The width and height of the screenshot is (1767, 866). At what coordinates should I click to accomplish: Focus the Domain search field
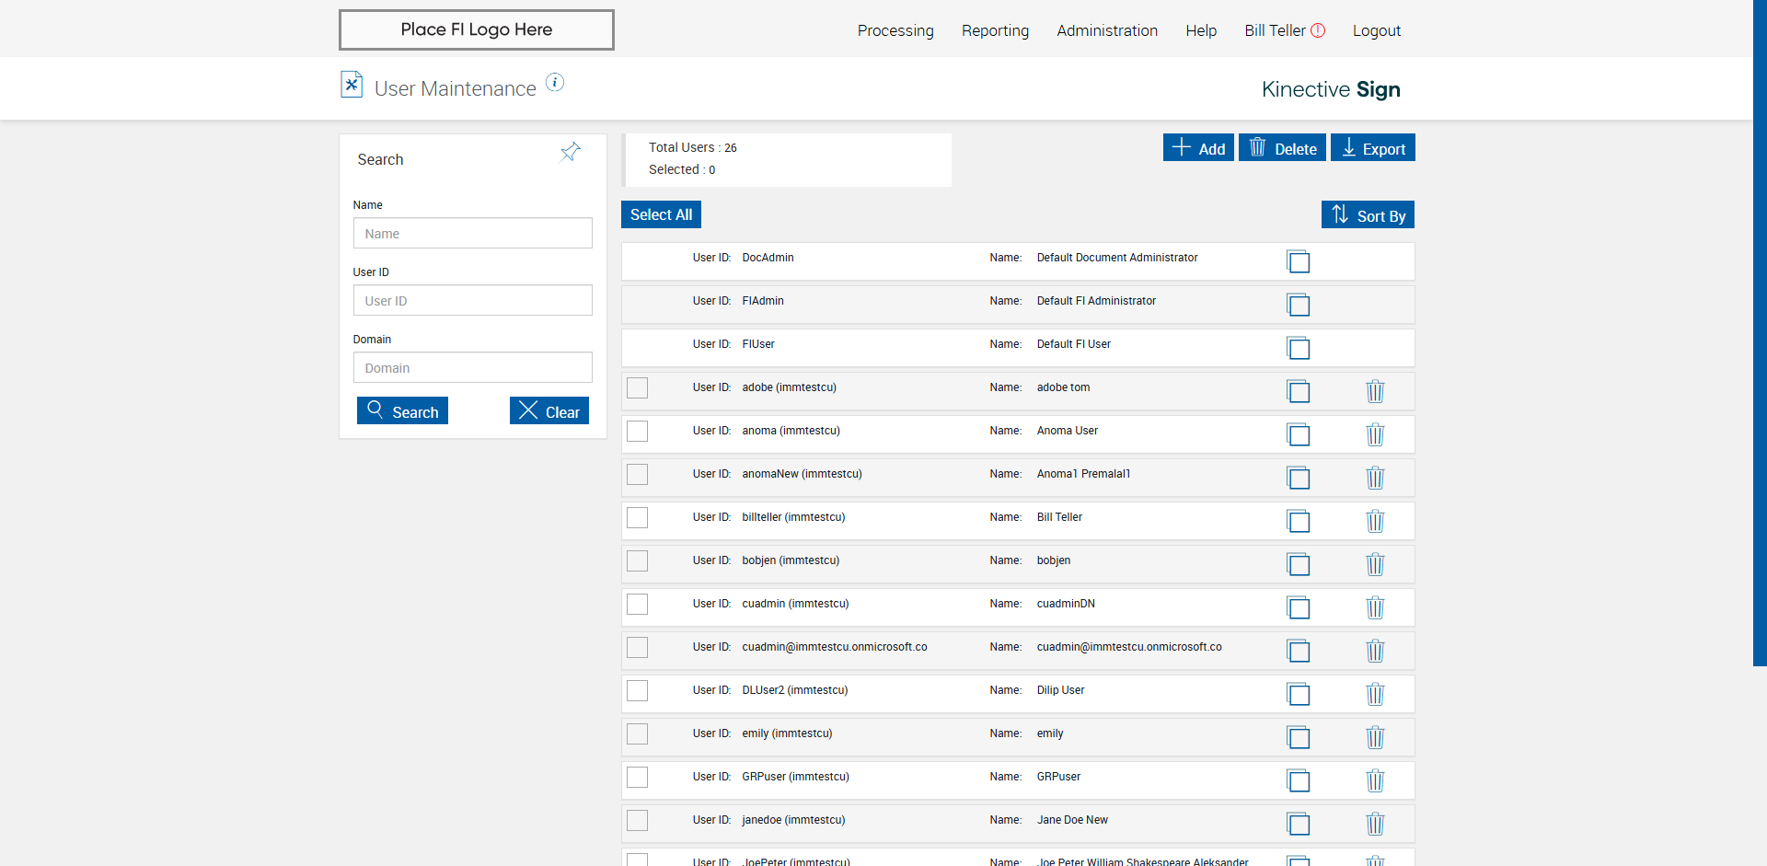click(473, 367)
